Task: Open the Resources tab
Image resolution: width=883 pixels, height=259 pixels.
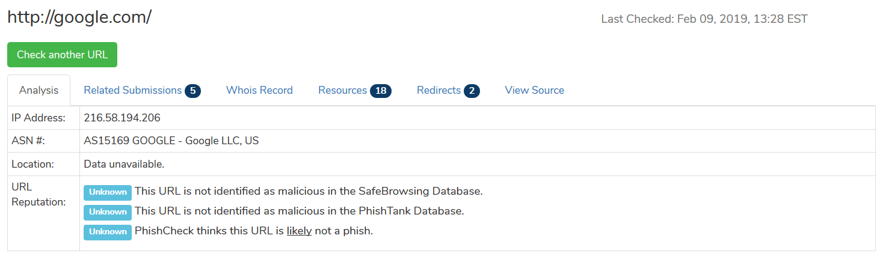Action: (342, 90)
